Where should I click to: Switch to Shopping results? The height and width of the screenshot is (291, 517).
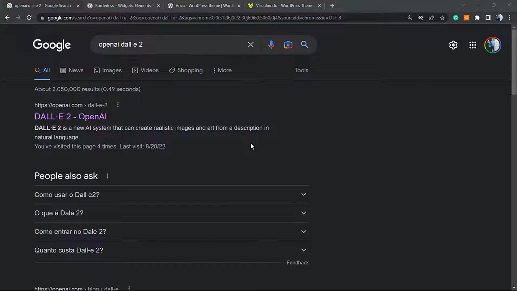[x=186, y=70]
